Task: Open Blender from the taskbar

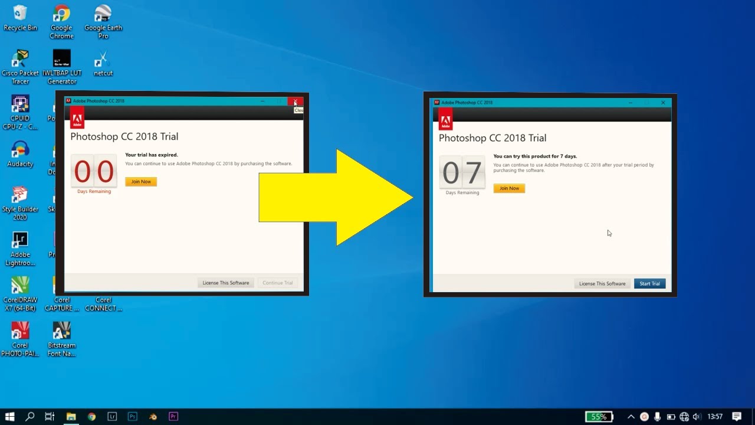Action: click(153, 416)
